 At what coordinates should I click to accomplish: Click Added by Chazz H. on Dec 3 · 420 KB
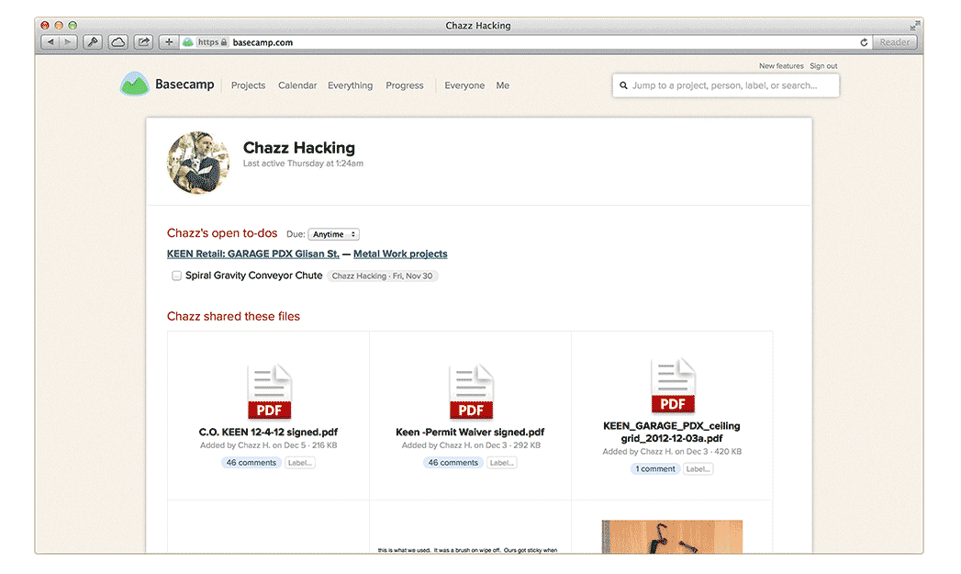pyautogui.click(x=672, y=451)
